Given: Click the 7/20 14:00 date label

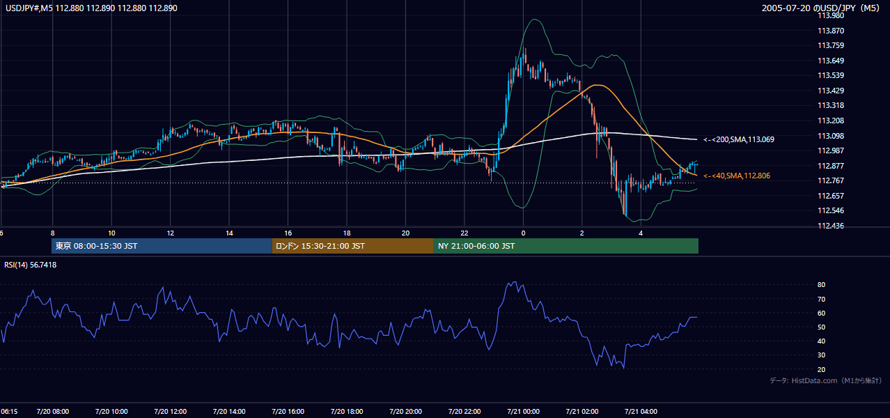Looking at the screenshot, I should tap(229, 412).
